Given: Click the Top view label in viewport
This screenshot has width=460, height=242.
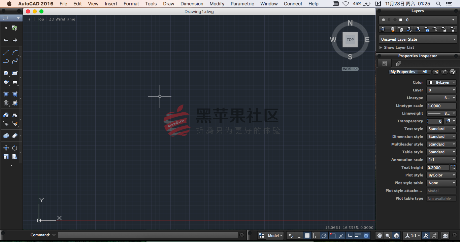Looking at the screenshot, I should [x=40, y=19].
